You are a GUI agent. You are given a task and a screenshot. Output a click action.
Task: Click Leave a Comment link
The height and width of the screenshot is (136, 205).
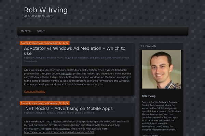pyautogui.click(x=84, y=113)
